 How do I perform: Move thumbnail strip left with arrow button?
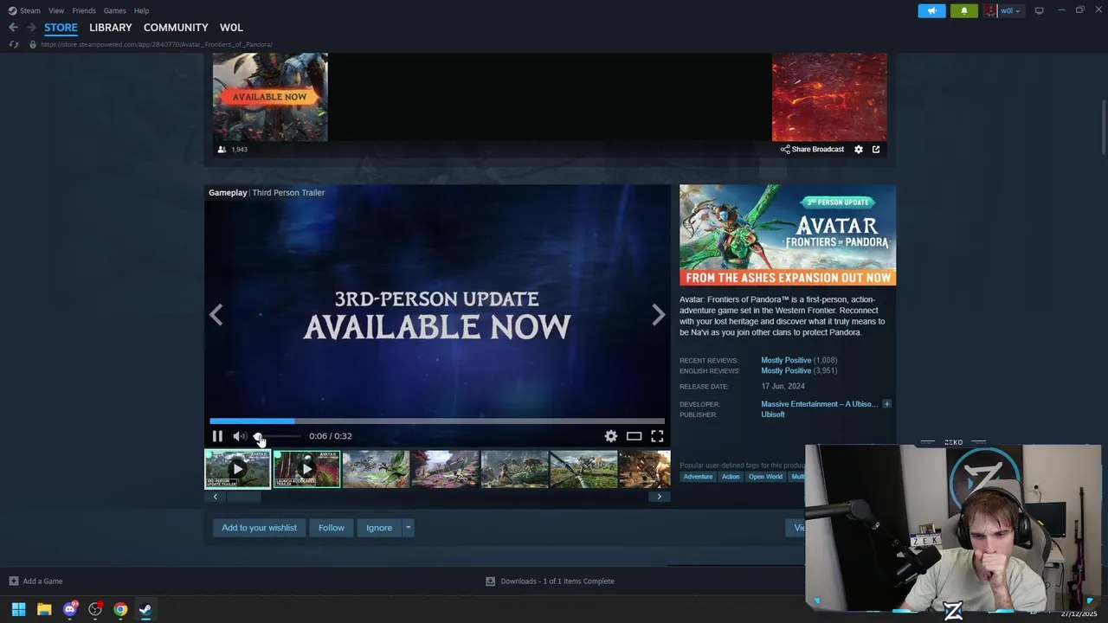pyautogui.click(x=216, y=497)
